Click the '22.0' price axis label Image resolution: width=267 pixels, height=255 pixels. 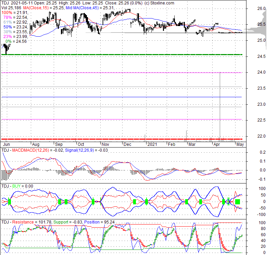262,136
